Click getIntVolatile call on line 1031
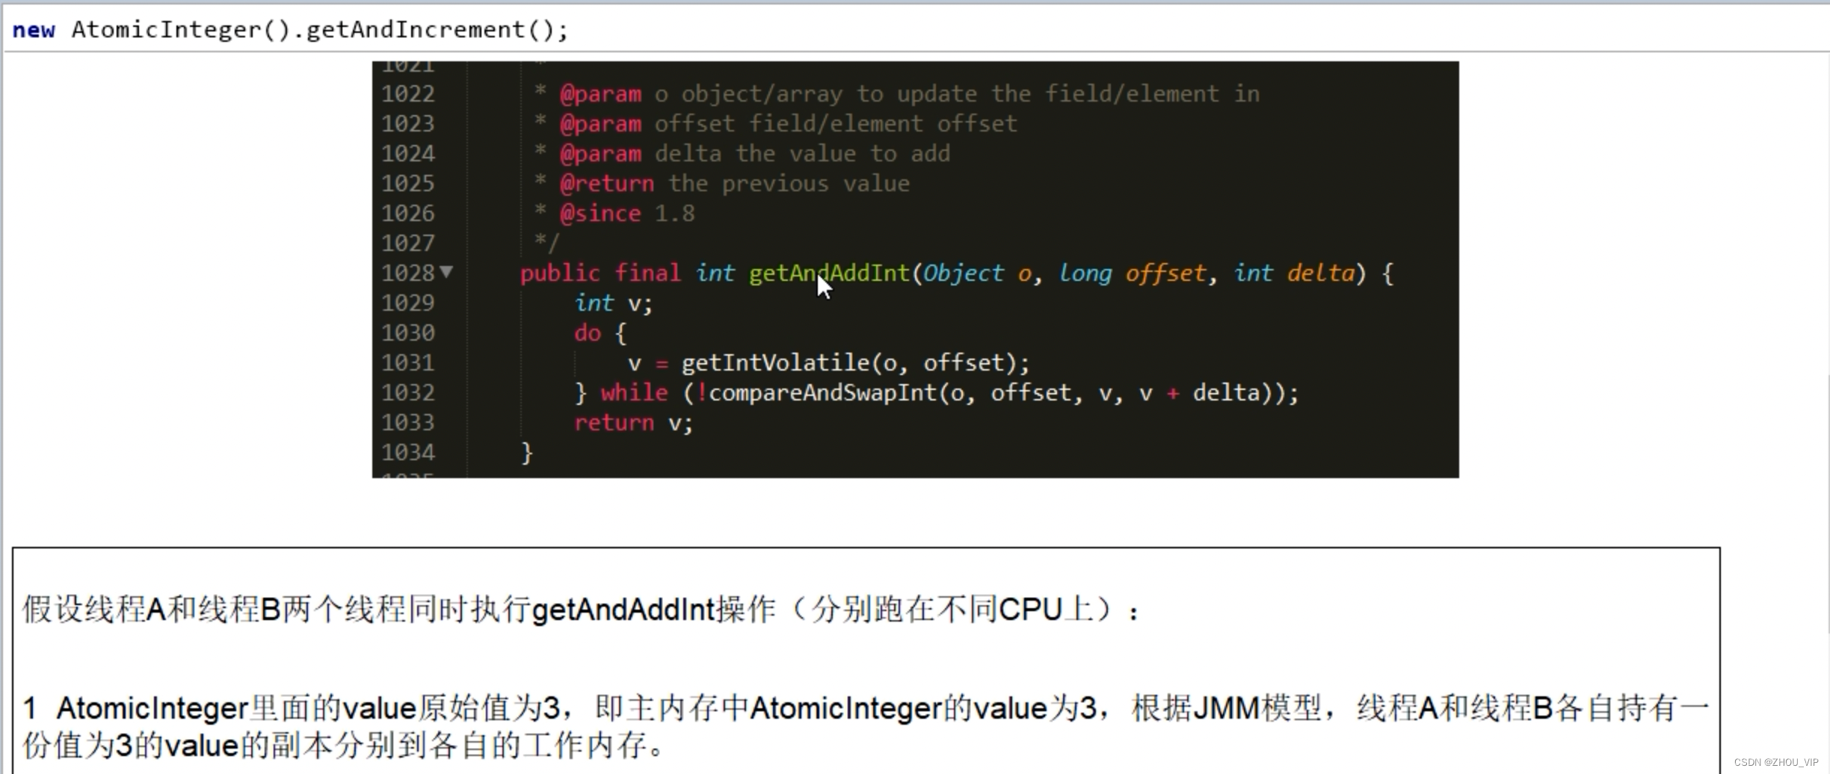 coord(775,363)
